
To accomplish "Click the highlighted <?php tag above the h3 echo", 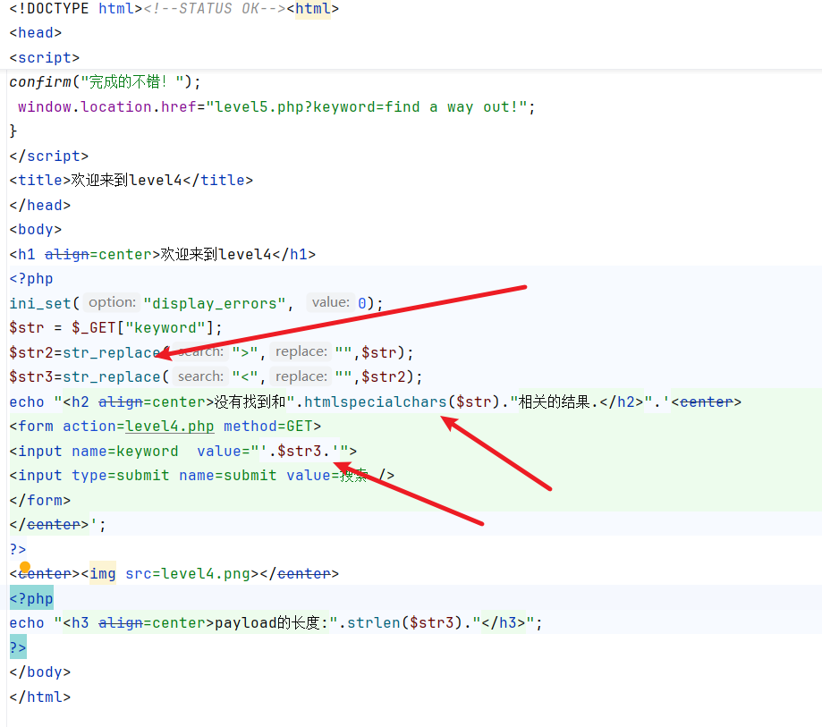I will (x=31, y=598).
